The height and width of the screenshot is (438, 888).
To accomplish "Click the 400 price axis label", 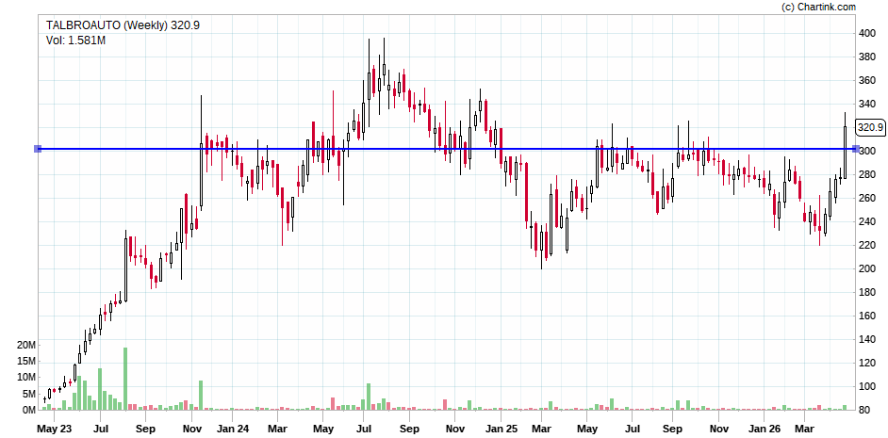I will [x=866, y=33].
